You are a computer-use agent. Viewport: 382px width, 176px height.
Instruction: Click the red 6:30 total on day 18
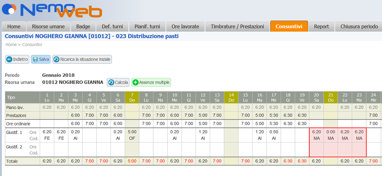point(288,161)
